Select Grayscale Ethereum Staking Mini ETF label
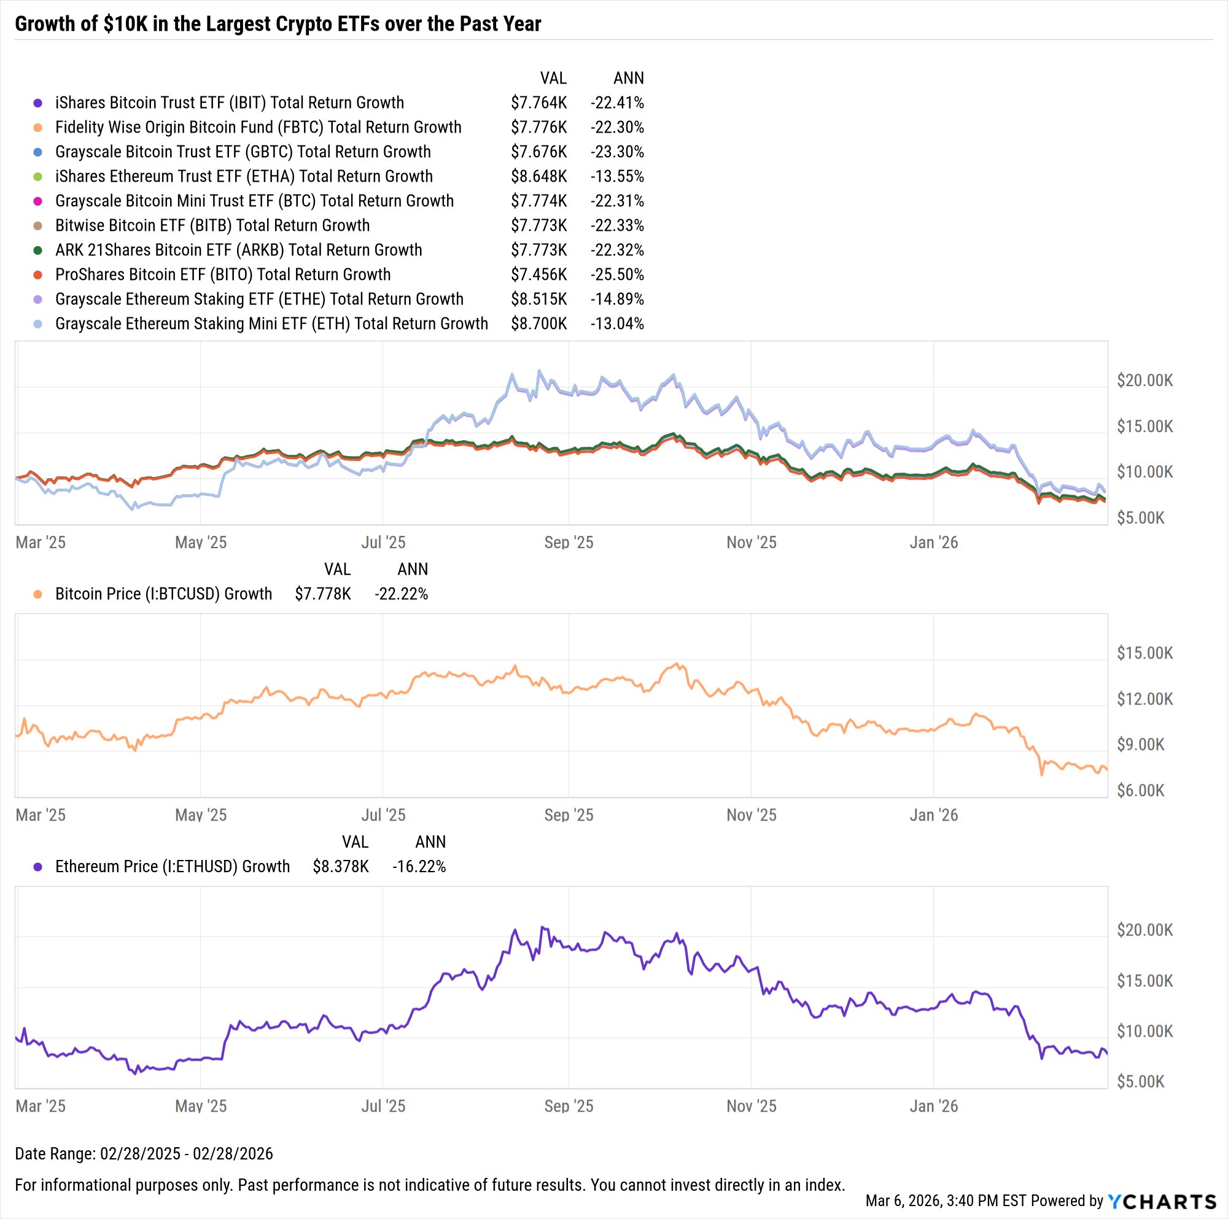 pyautogui.click(x=271, y=324)
